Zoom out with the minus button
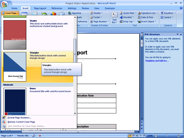The width and height of the screenshot is (184, 138). point(156,136)
